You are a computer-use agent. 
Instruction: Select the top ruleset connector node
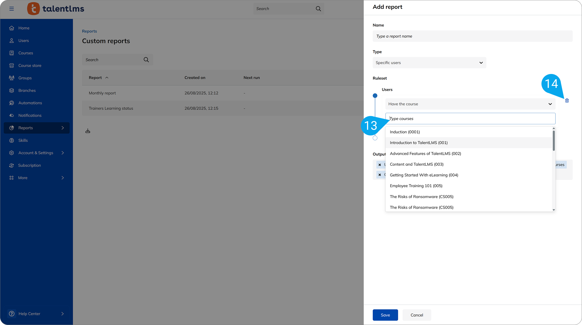[375, 95]
